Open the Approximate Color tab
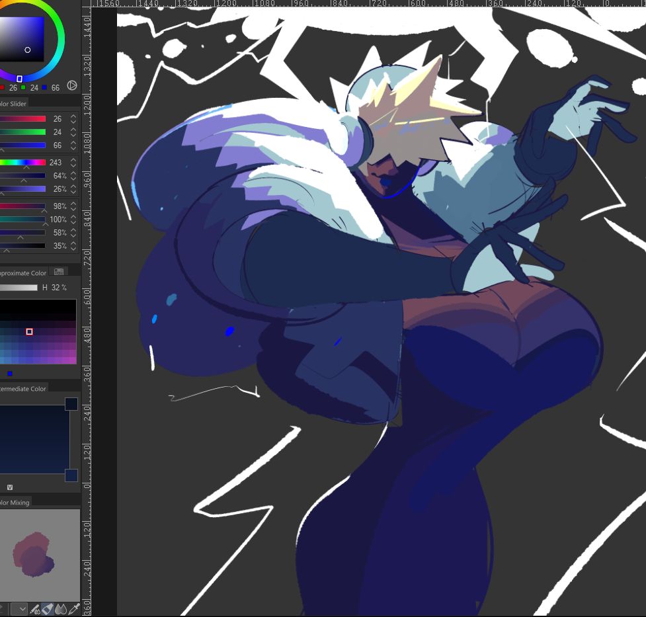Screen dimensions: 646x617 click(24, 273)
